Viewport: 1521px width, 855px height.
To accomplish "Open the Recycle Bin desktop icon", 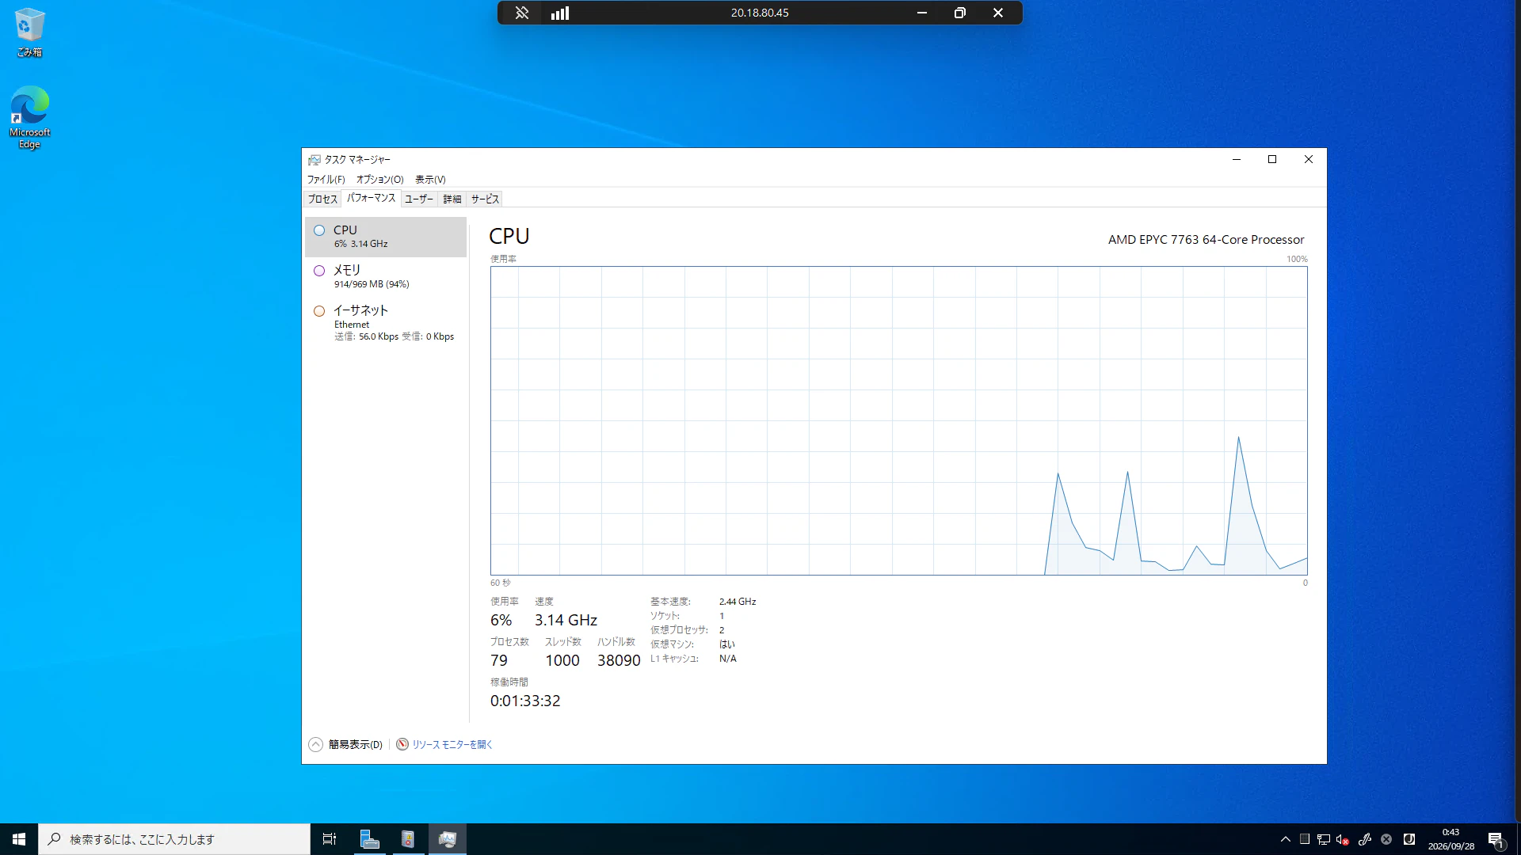I will (x=29, y=32).
